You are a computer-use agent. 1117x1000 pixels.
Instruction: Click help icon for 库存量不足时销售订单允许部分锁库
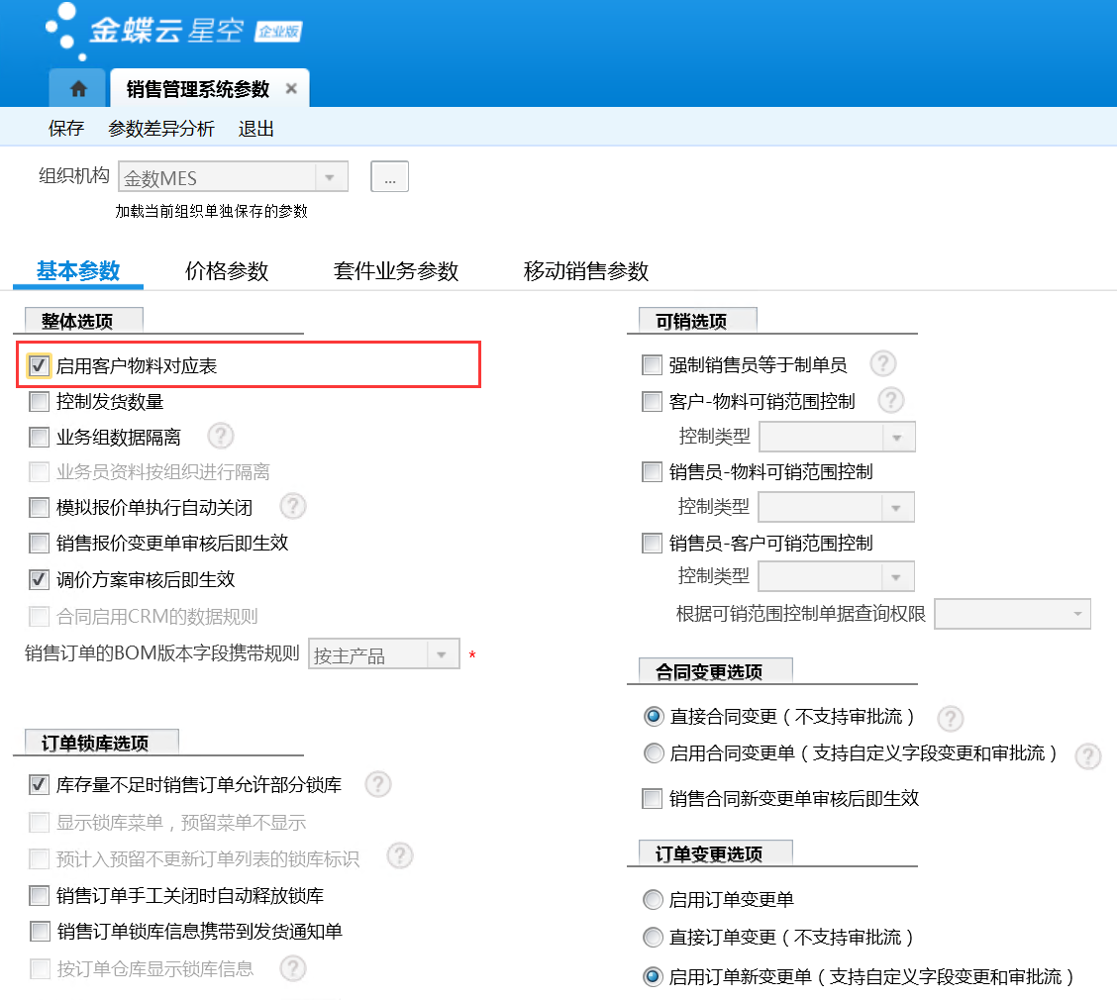pos(377,784)
